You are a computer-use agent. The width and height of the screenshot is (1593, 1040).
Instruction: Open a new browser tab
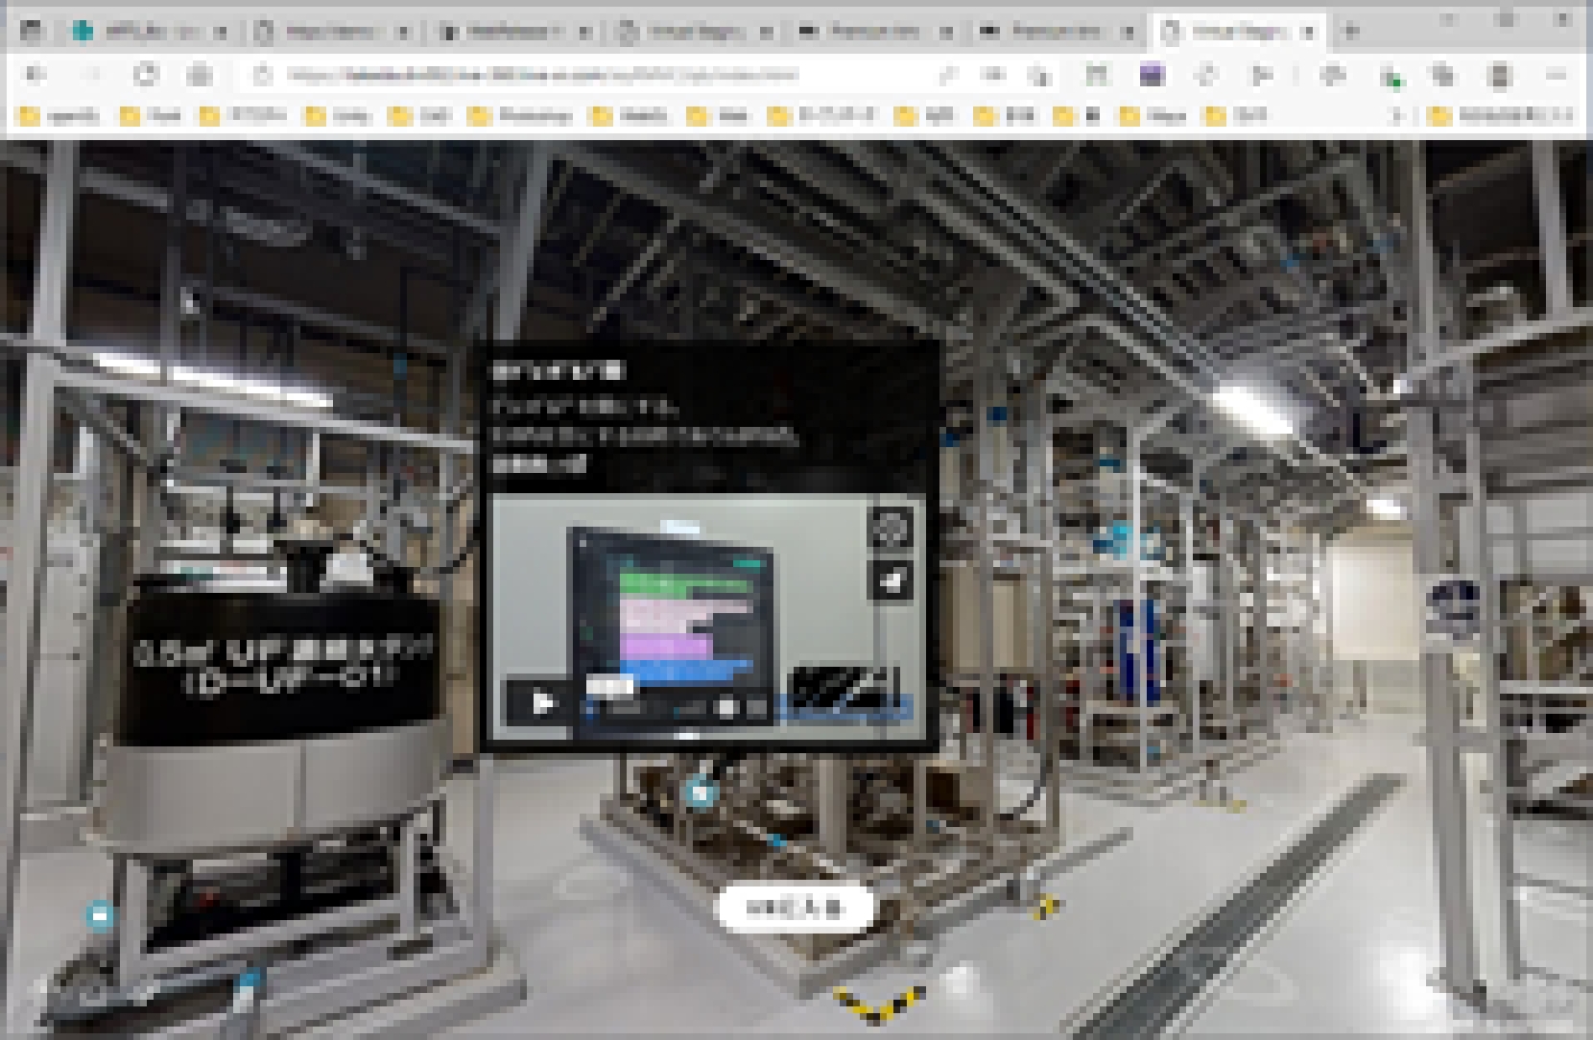[1351, 32]
